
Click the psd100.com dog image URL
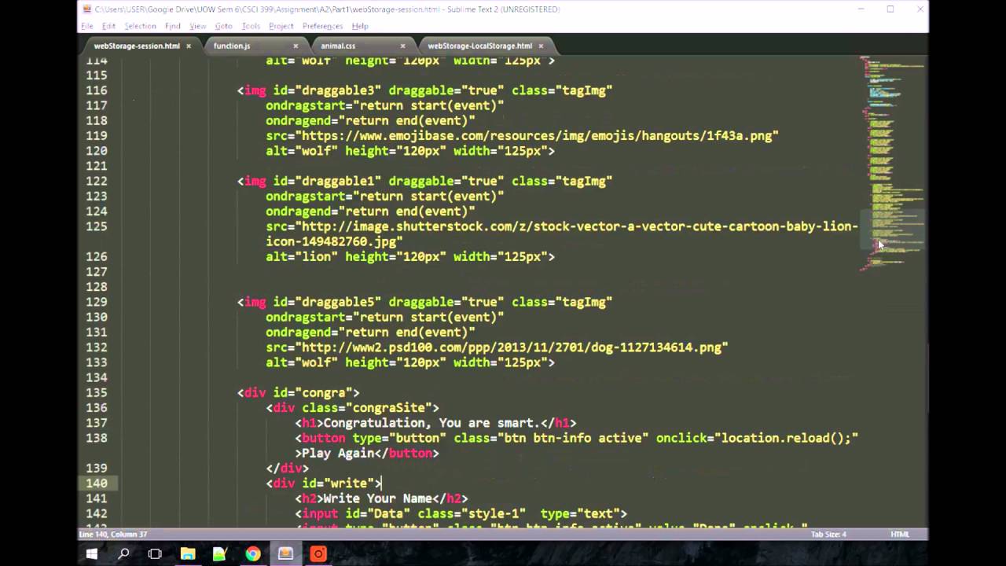(x=512, y=347)
